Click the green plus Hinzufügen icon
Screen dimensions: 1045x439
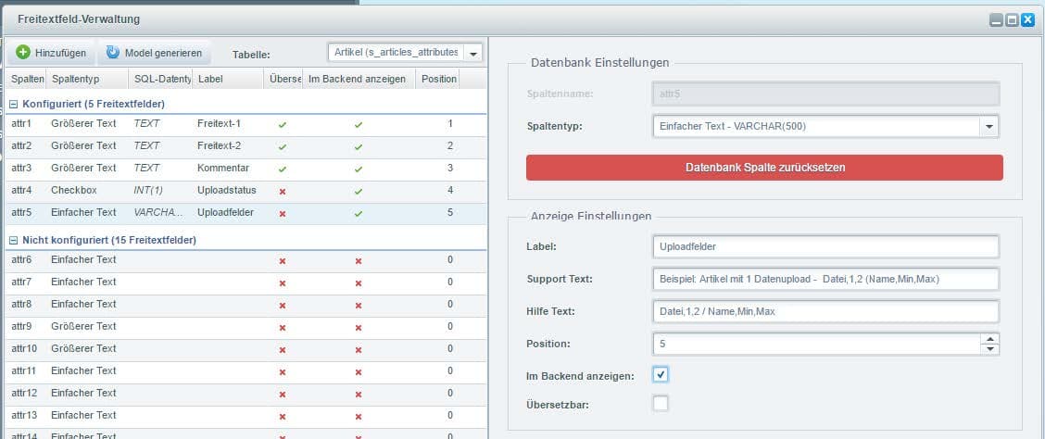tap(23, 53)
